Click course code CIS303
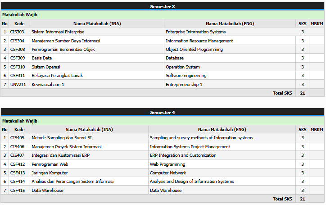Image resolution: width=326 pixels, height=205 pixels. click(x=17, y=32)
